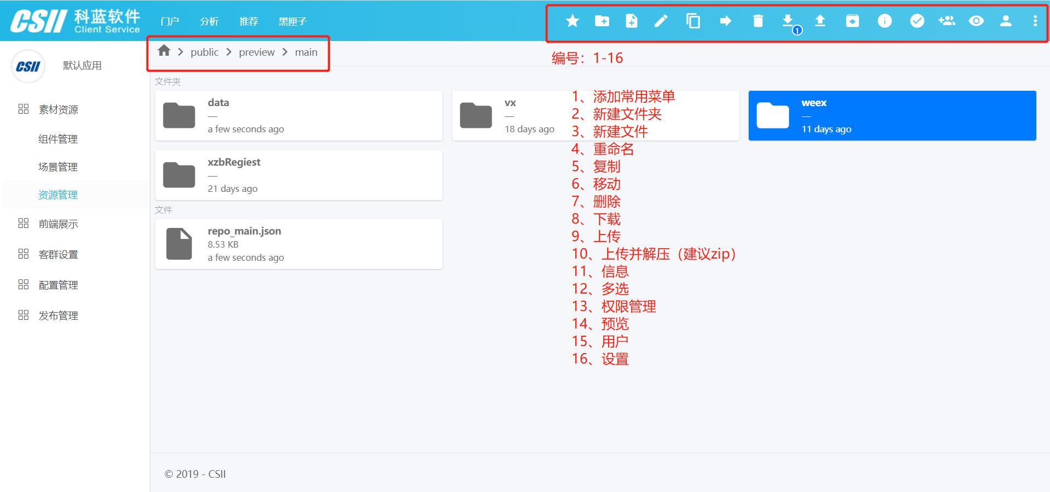Click the round CSII default app avatar
The image size is (1050, 492).
[28, 66]
